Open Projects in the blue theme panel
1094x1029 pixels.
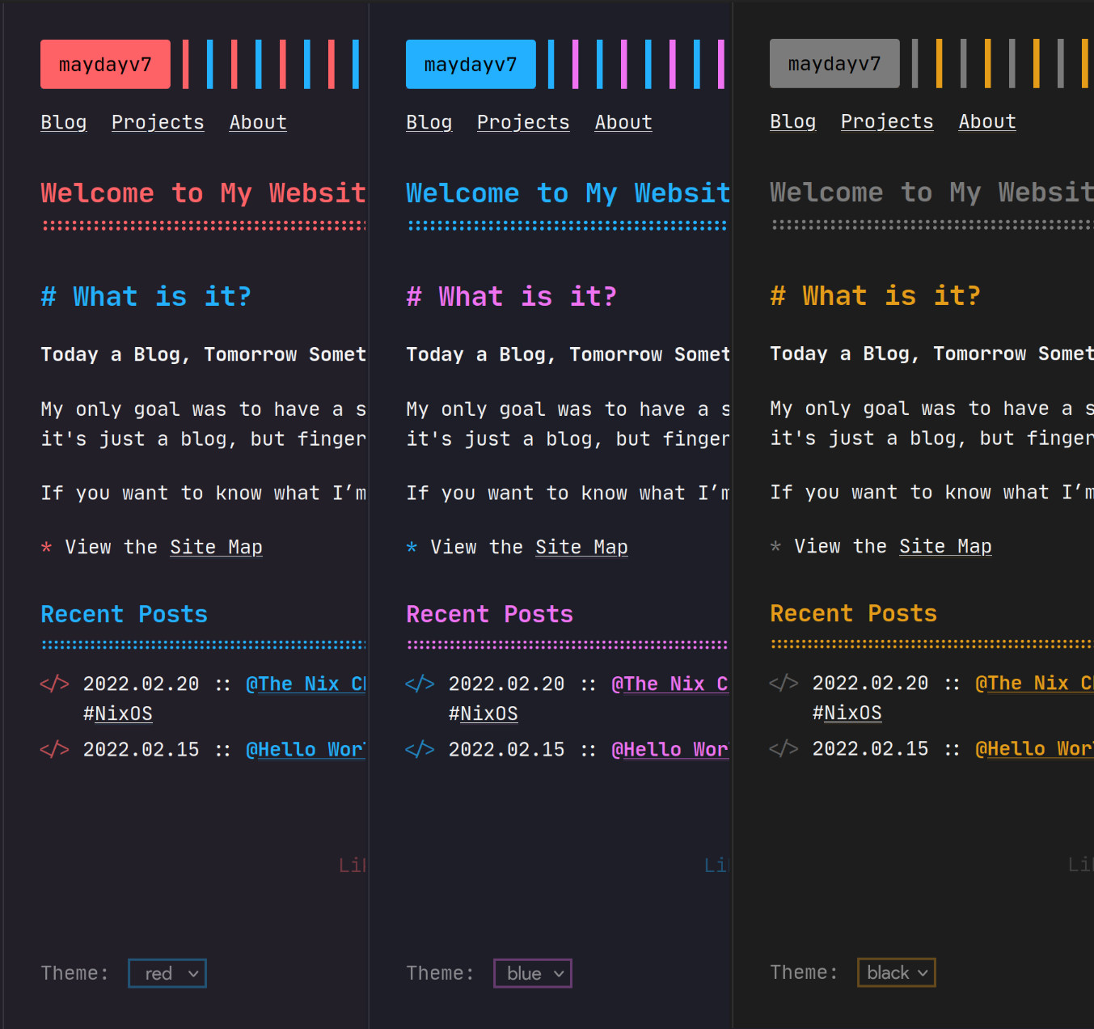[523, 122]
